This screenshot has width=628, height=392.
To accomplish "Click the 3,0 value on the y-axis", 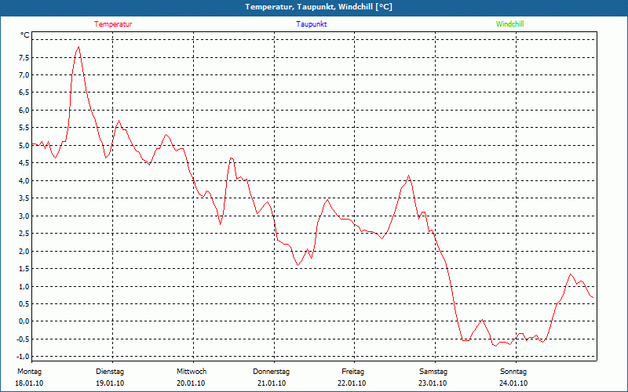I will pos(24,216).
